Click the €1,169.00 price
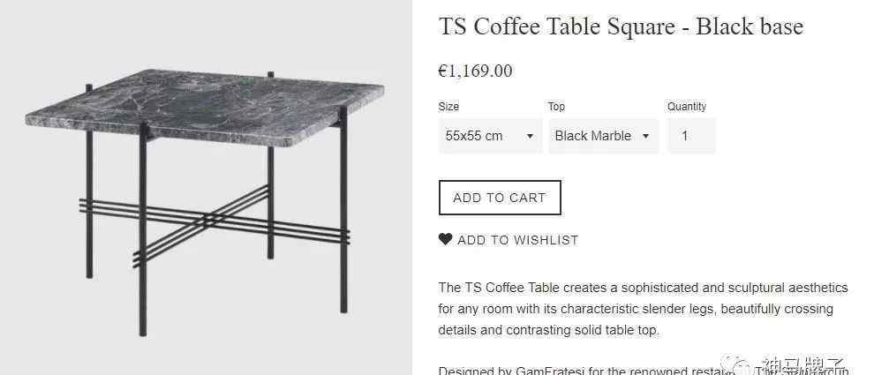This screenshot has width=874, height=375. pos(475,71)
